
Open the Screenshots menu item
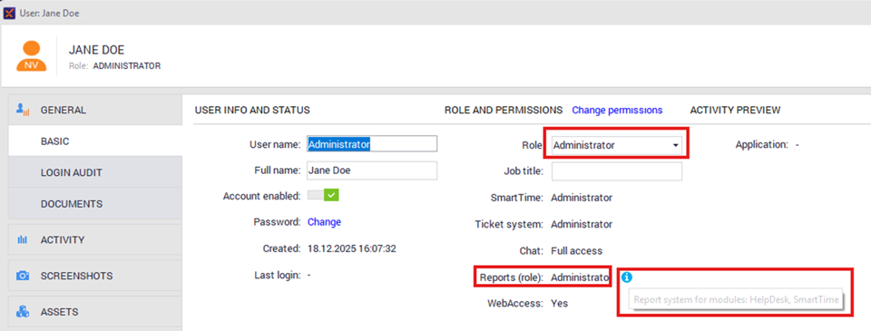pos(77,275)
